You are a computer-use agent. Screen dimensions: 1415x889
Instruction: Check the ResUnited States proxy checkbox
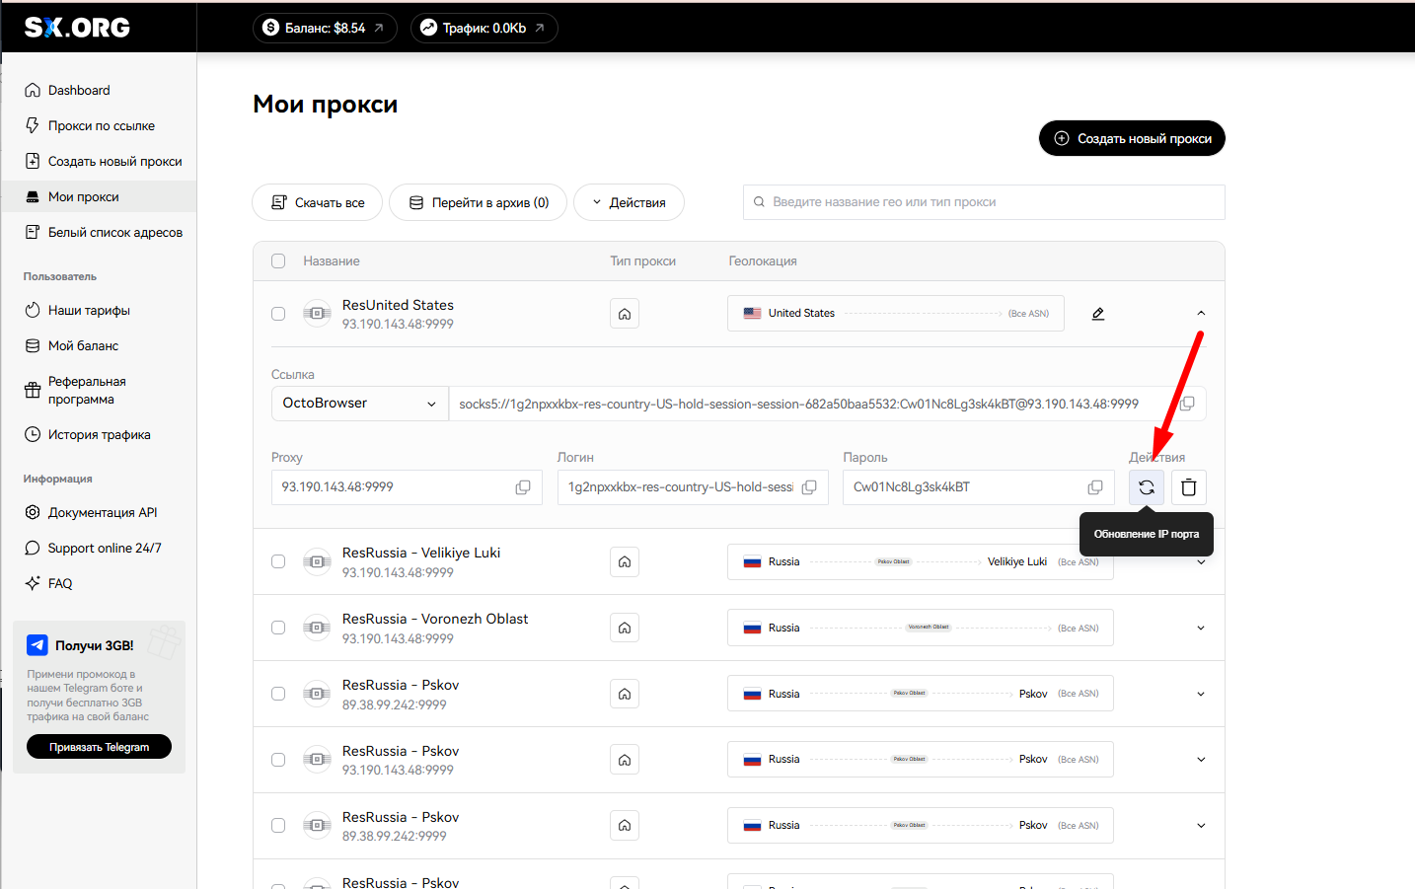[278, 314]
